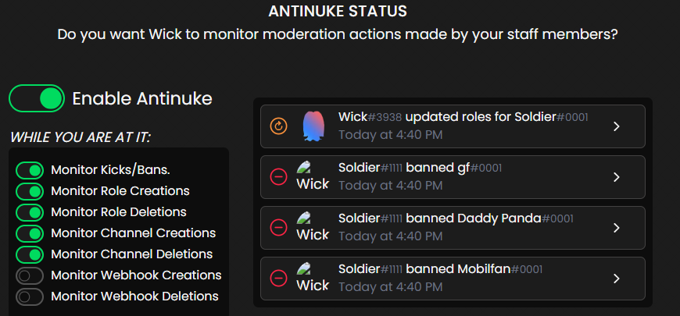
Task: Disable Monitor Kicks/Bans toggle
Action: [x=30, y=170]
